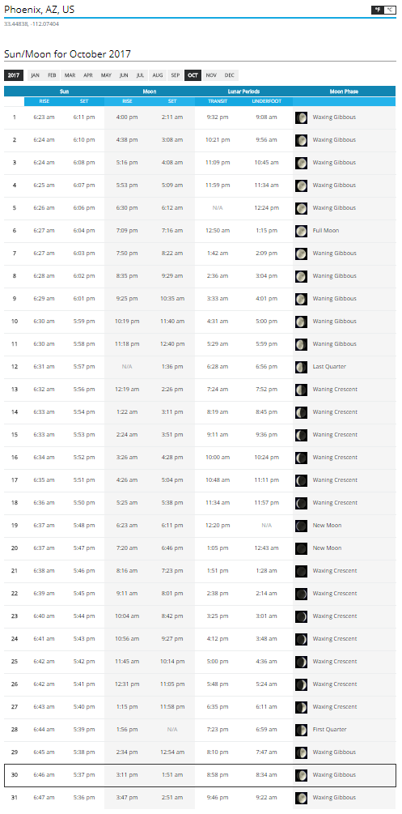
Task: Select the DEC month tab
Action: 229,75
